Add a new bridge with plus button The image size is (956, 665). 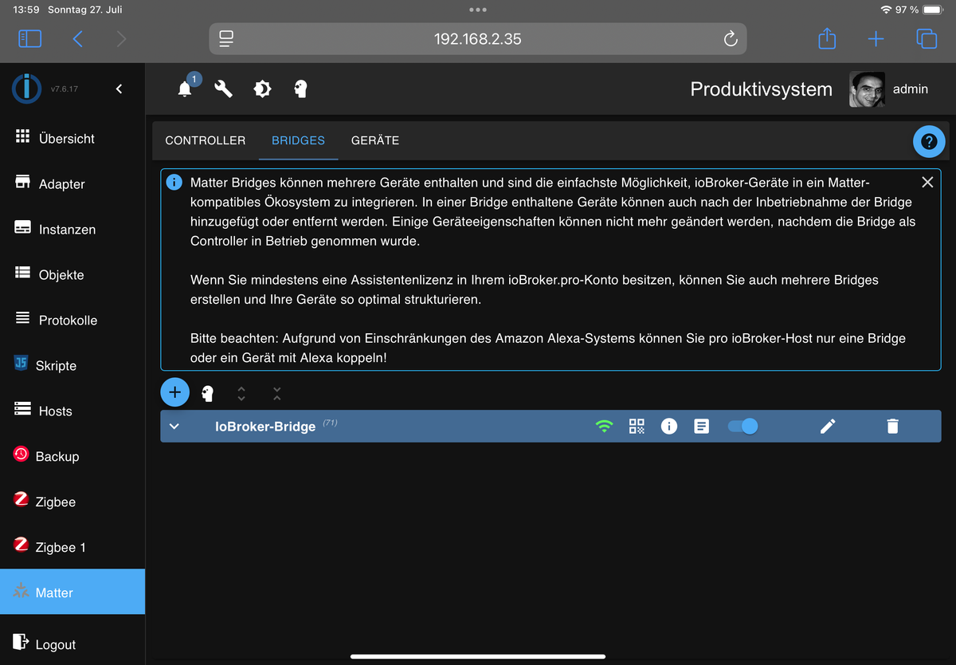(175, 392)
